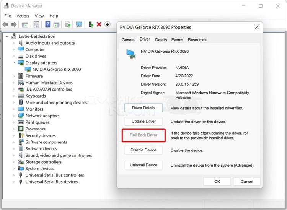The width and height of the screenshot is (287, 210).
Task: Click the Mice and other pointing devices icon
Action: pyautogui.click(x=21, y=102)
